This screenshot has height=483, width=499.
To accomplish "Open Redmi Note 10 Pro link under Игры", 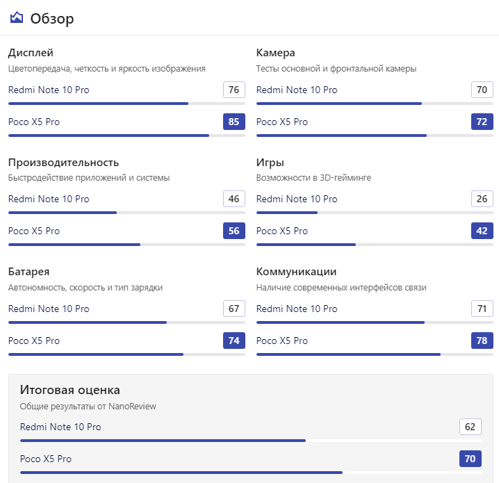I will (297, 199).
